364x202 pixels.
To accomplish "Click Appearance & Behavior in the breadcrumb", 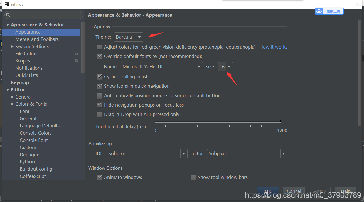I will (x=114, y=15).
